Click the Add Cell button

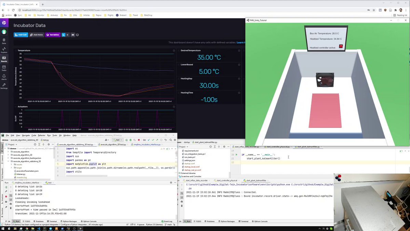pos(21,35)
